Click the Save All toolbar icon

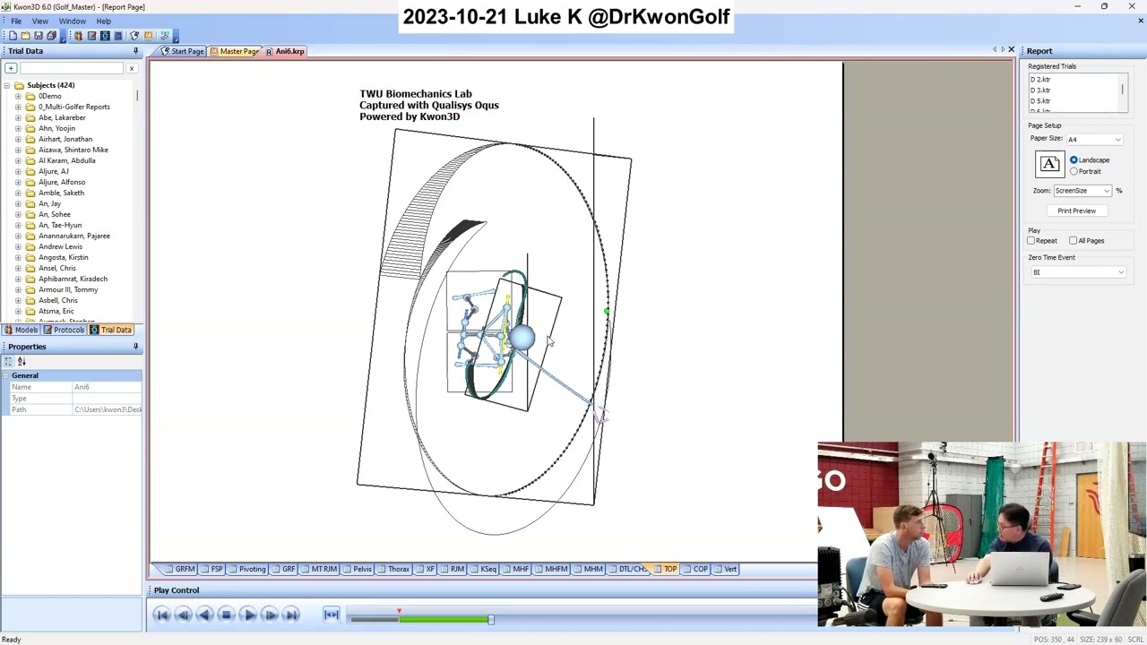pos(51,36)
